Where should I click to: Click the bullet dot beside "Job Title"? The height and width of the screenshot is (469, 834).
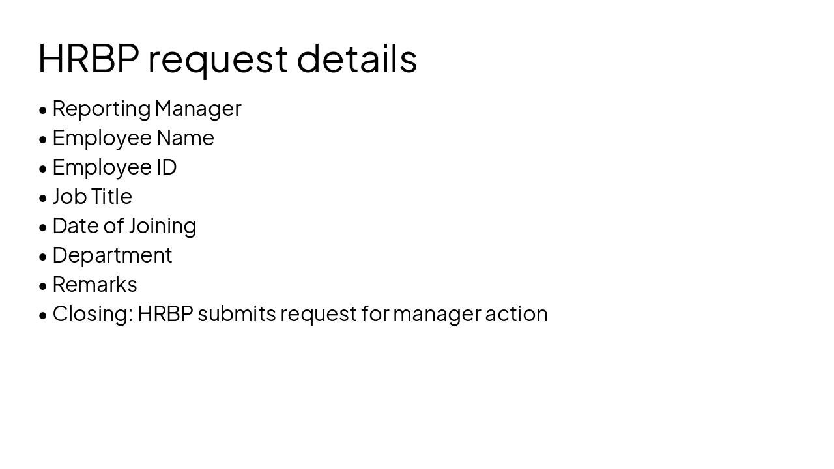(x=43, y=197)
